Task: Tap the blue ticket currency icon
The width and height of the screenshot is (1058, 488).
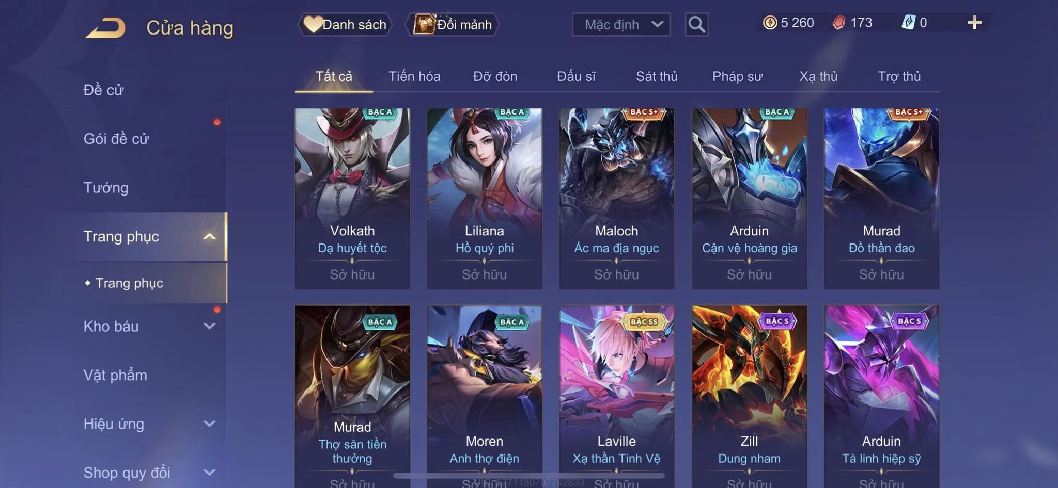Action: click(x=908, y=23)
